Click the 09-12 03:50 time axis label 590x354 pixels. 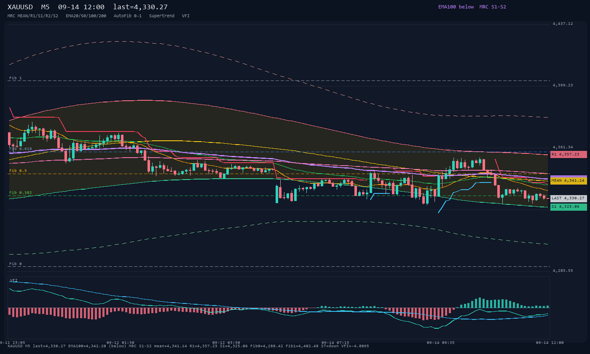tap(226, 343)
